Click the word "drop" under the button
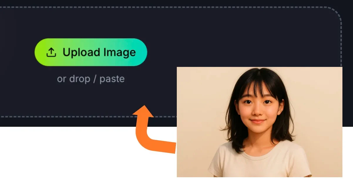Image resolution: width=353 pixels, height=179 pixels. tap(80, 79)
